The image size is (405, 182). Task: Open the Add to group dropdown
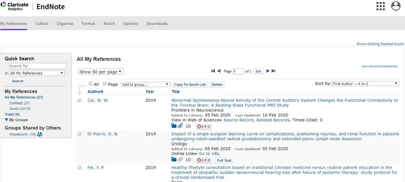(x=145, y=84)
